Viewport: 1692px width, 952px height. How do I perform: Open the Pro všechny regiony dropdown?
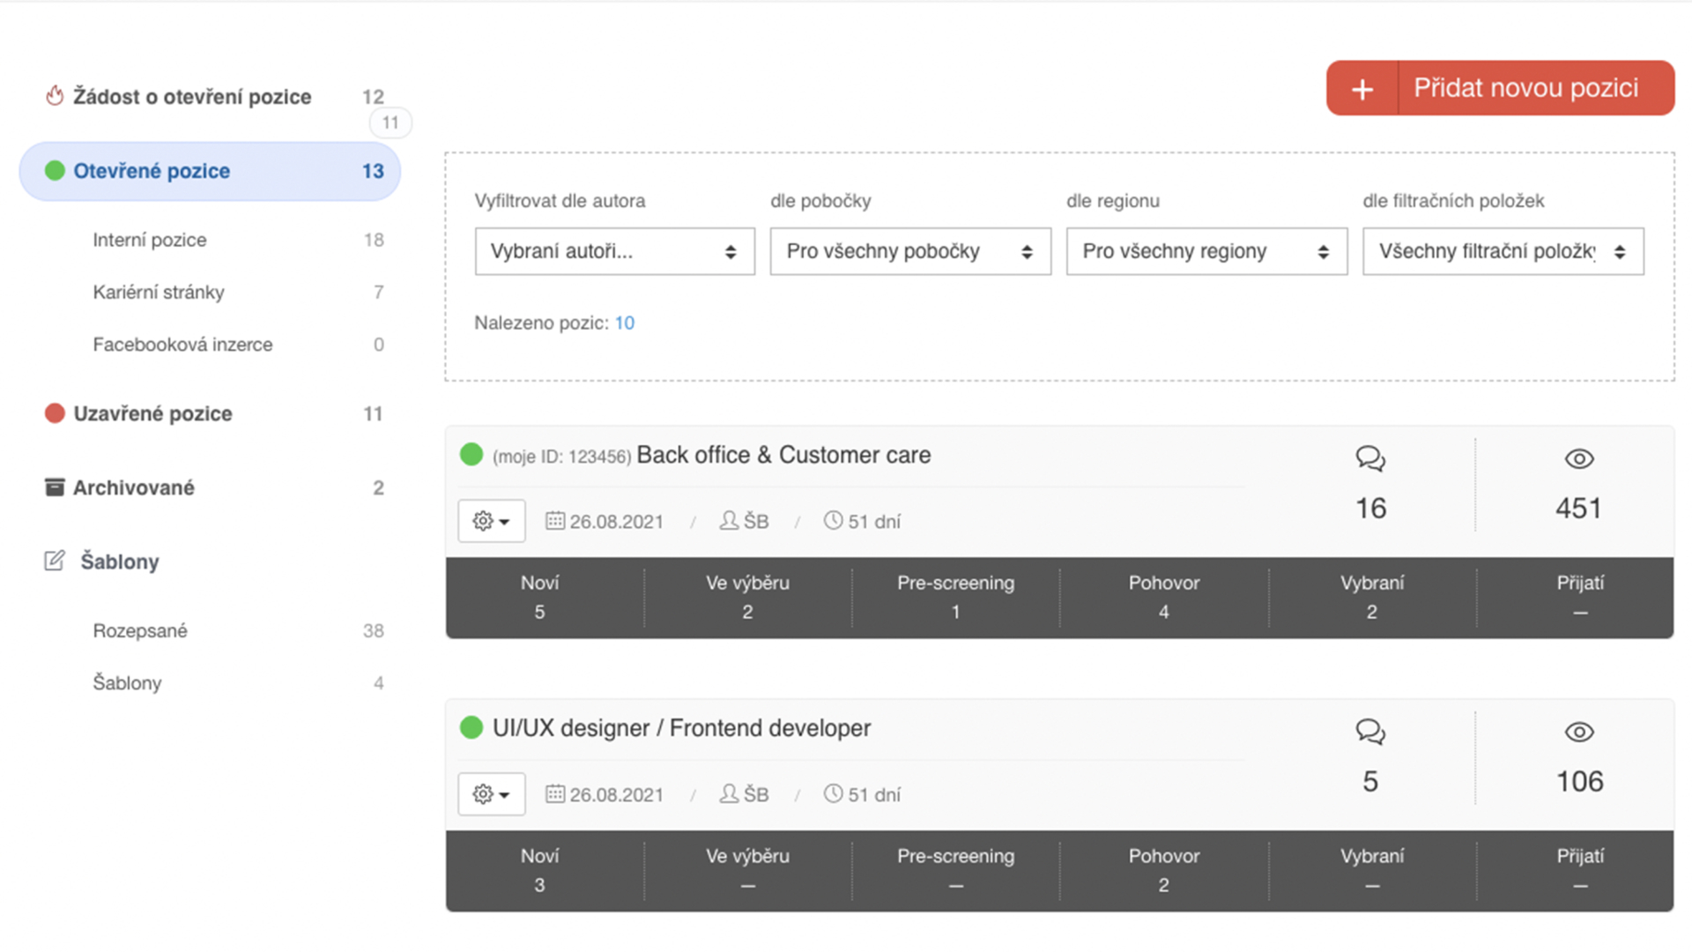1206,251
